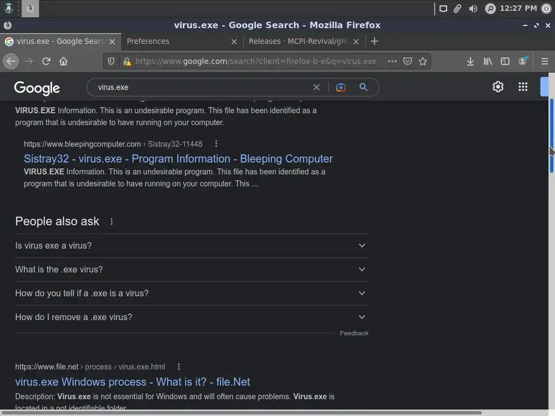Click the 12:27 PM clock

point(518,8)
